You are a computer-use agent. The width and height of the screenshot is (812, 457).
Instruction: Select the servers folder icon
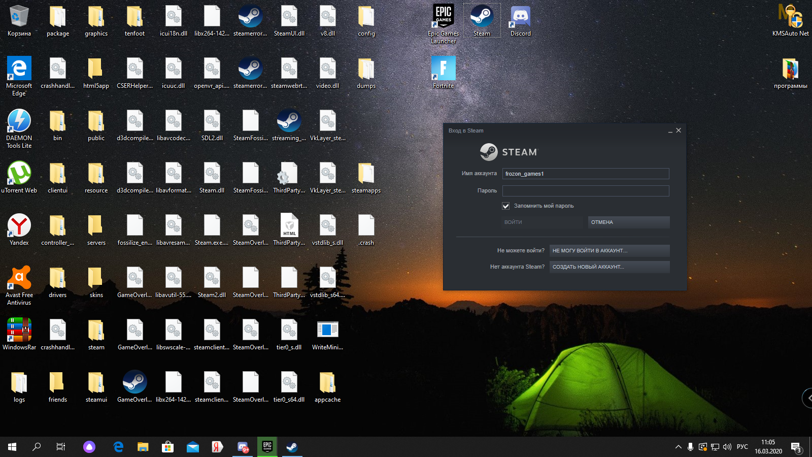tap(96, 230)
